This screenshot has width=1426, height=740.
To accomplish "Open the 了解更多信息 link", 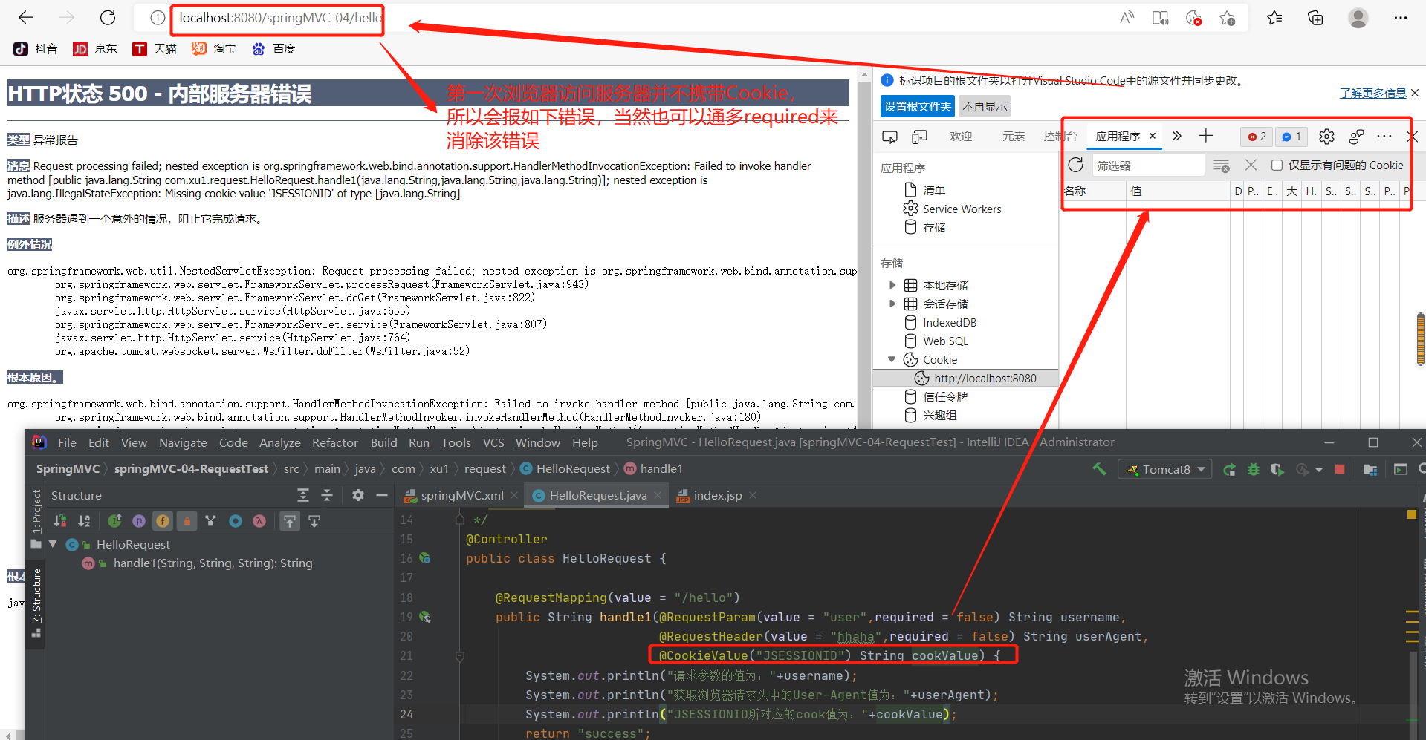I will 1372,93.
